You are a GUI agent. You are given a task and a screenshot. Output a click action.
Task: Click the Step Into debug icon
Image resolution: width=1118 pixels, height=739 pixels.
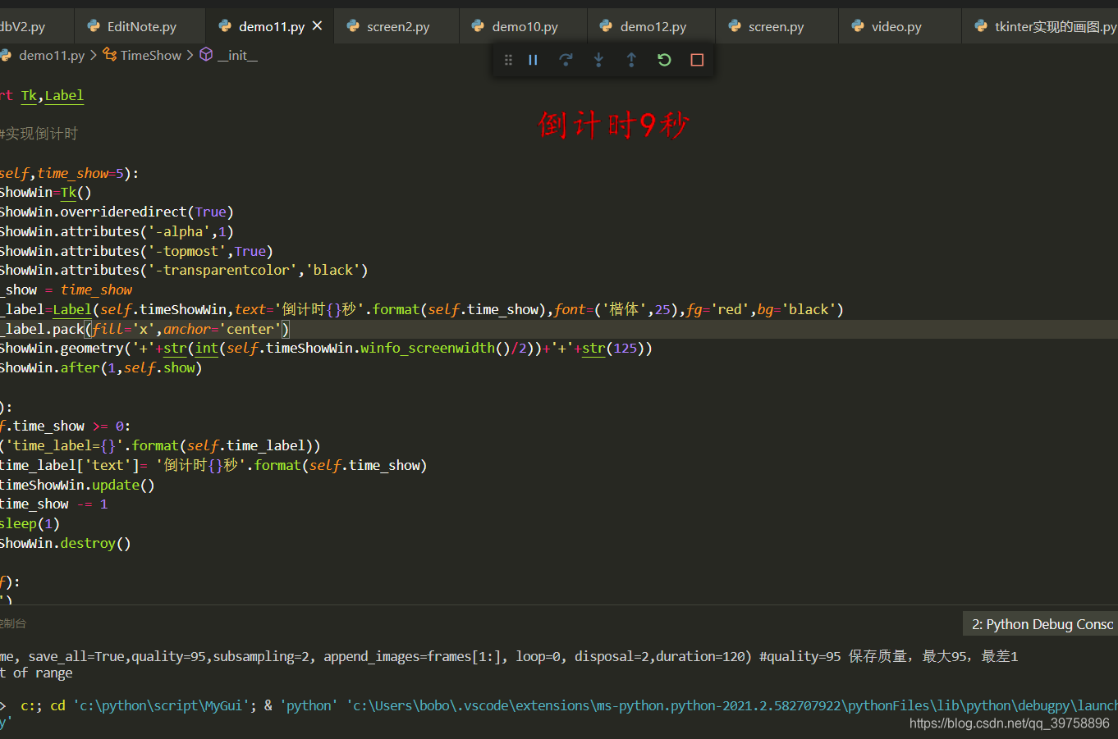pos(598,59)
